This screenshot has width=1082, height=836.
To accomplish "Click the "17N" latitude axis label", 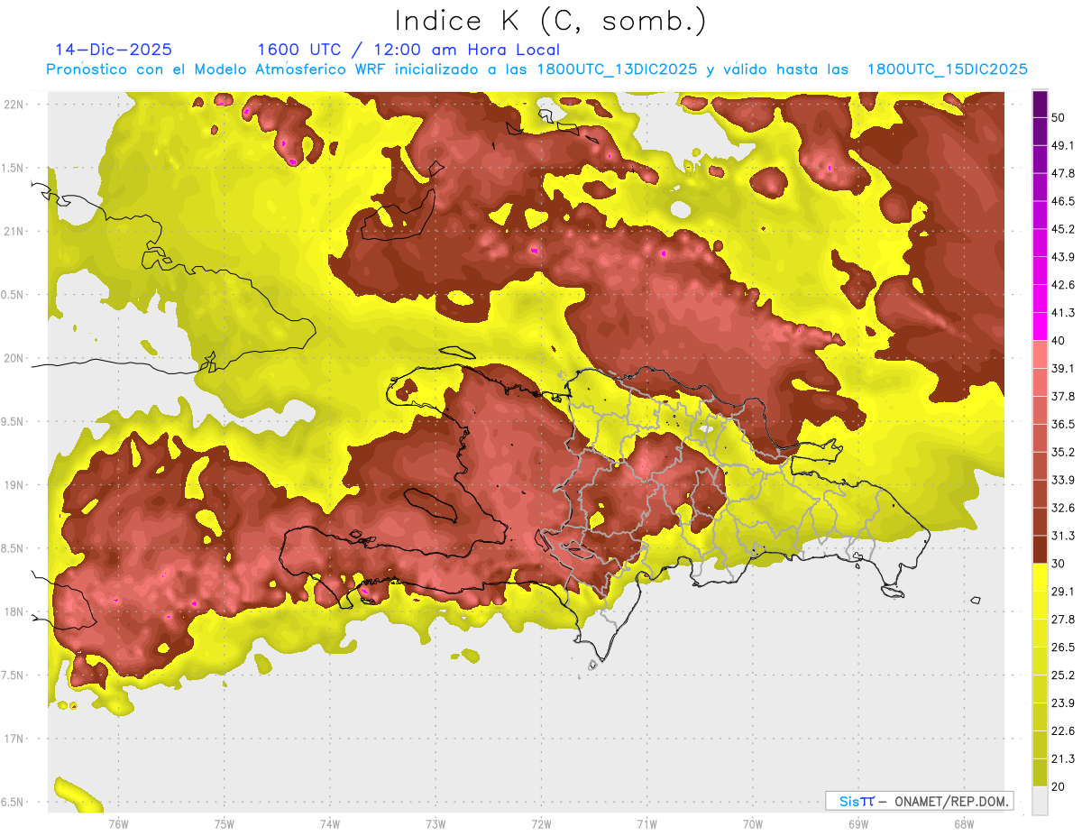I will pos(14,739).
